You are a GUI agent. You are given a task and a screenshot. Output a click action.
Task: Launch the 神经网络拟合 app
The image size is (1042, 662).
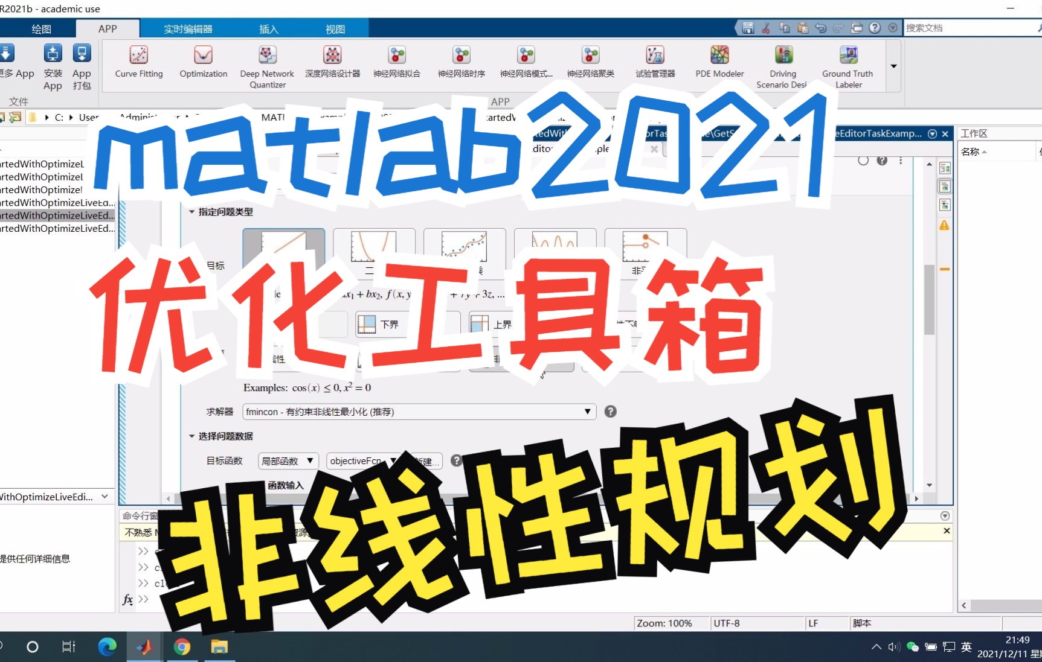(397, 62)
